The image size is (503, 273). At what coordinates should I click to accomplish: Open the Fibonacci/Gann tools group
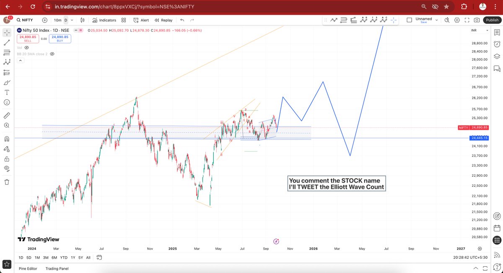[x=7, y=52]
